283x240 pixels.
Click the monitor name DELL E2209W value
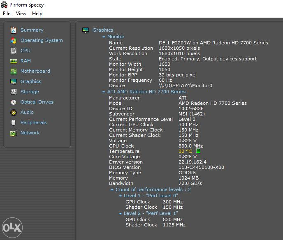pos(213,43)
